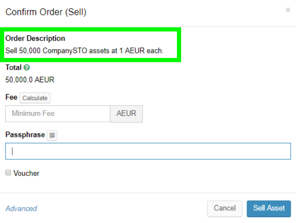Click the Total label text
Viewport: 296px width, 223px height.
[x=13, y=67]
